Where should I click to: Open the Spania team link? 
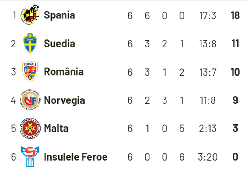point(60,15)
